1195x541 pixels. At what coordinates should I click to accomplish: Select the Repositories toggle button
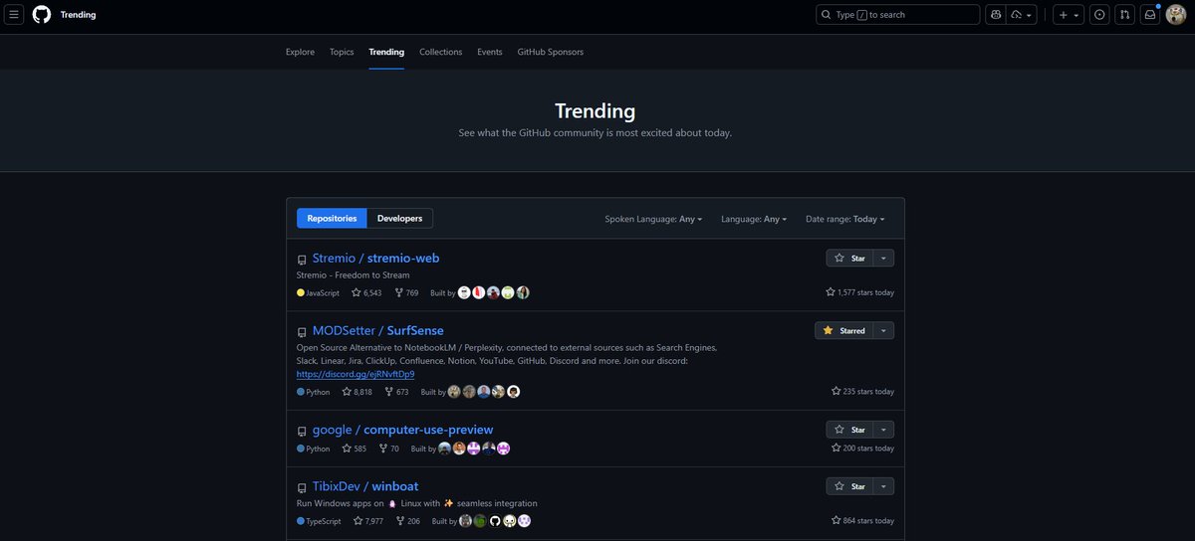click(332, 219)
